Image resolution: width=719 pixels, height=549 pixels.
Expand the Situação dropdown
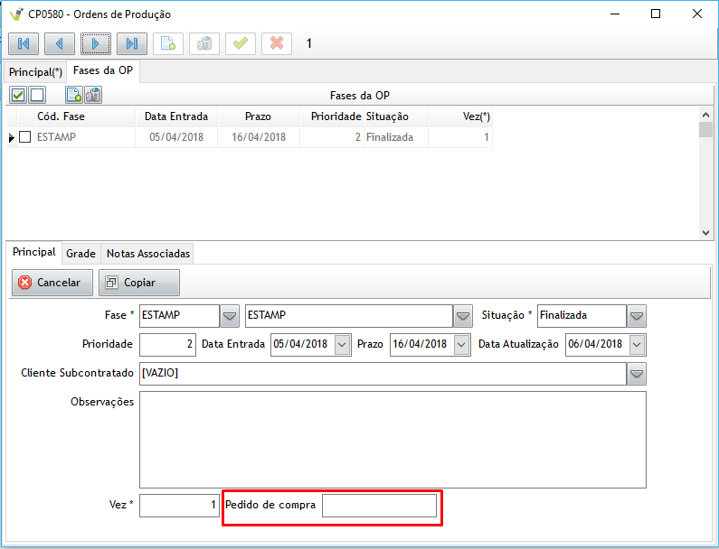pos(637,316)
